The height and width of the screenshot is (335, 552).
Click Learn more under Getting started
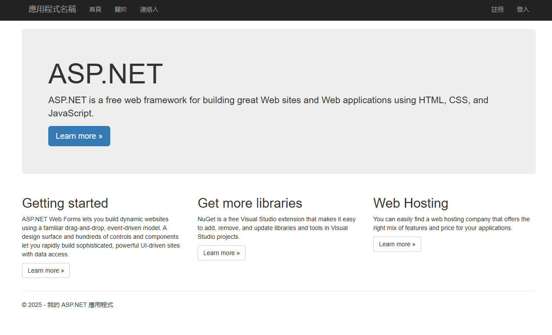tap(46, 270)
